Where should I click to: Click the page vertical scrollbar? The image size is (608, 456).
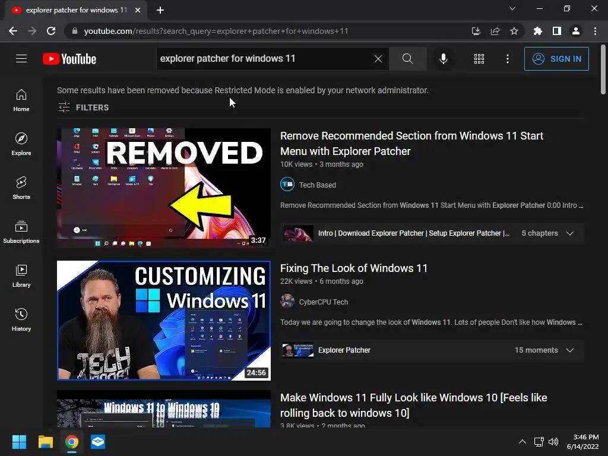[603, 70]
